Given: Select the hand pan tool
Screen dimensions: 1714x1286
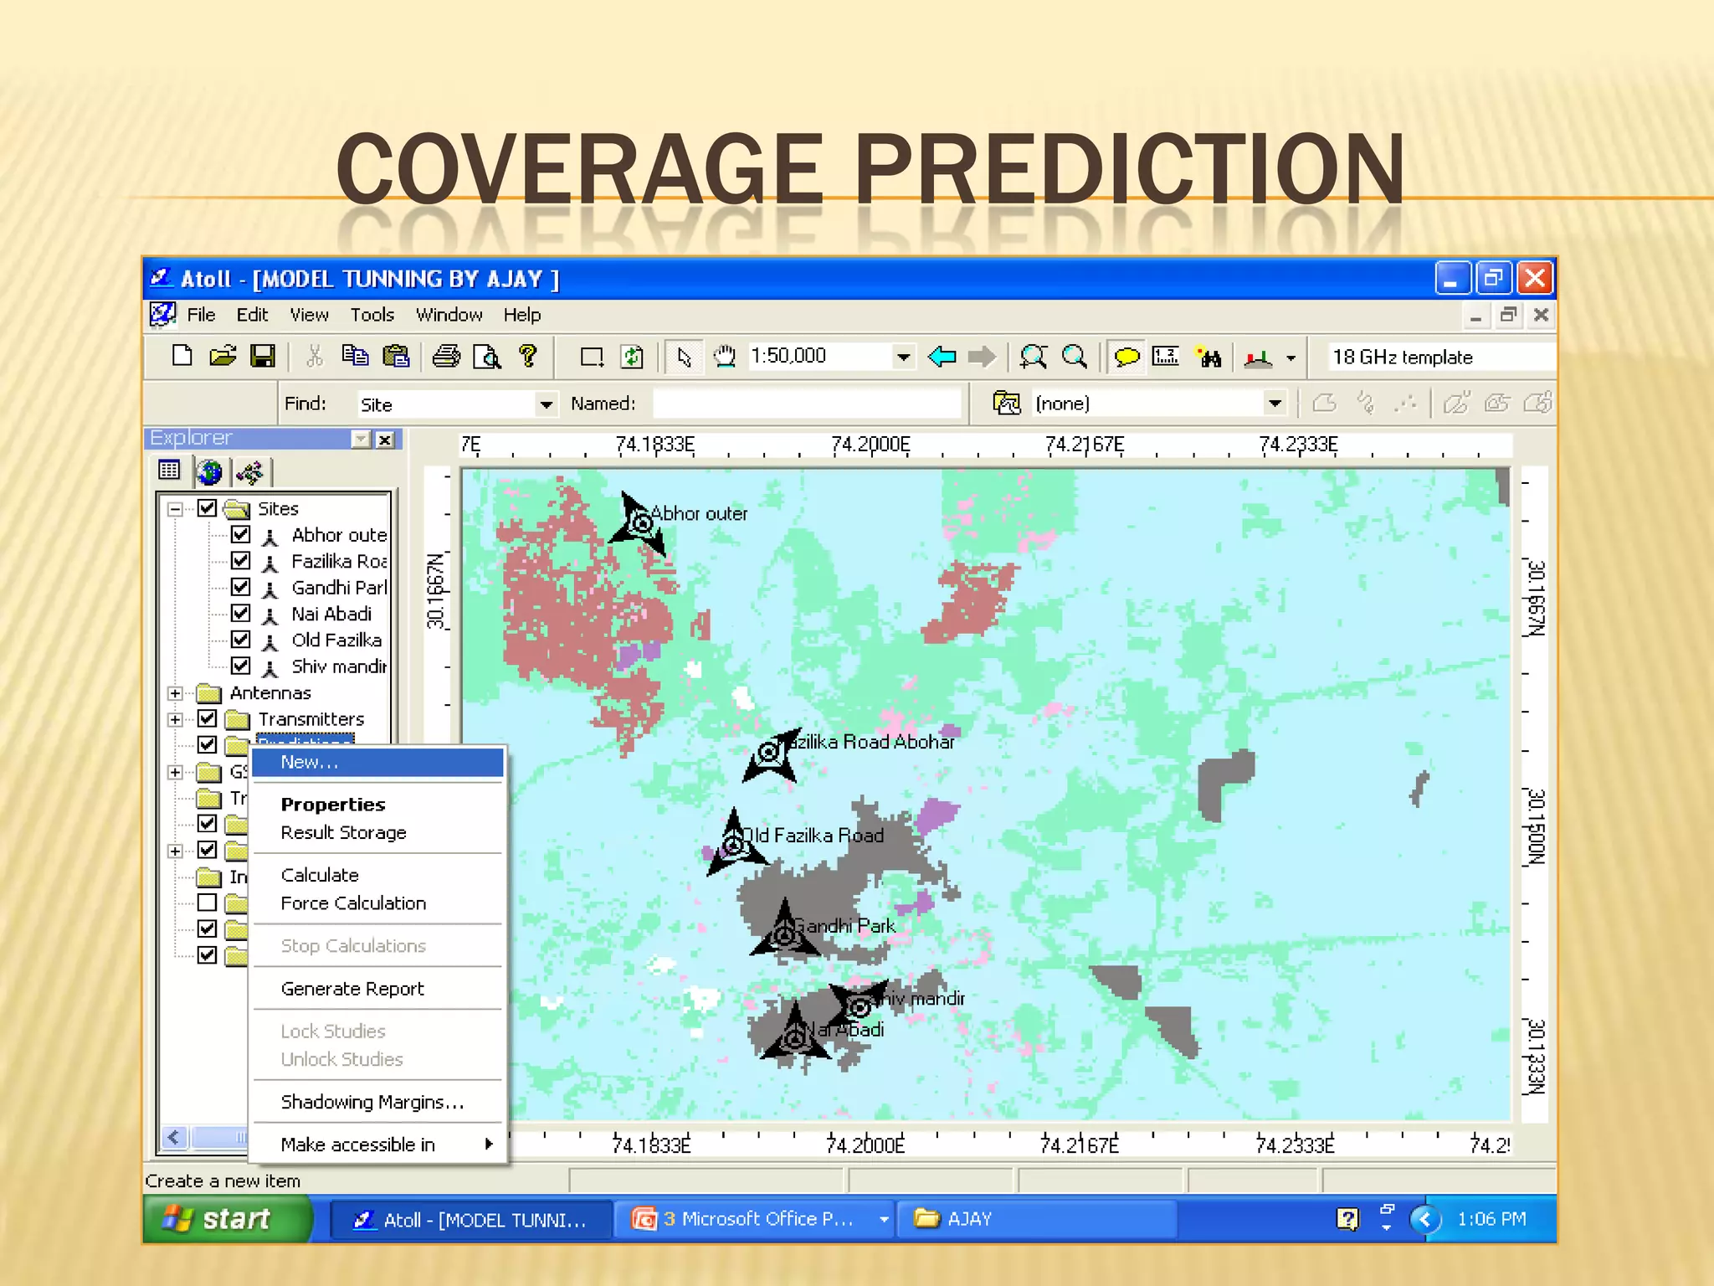Looking at the screenshot, I should tap(725, 357).
